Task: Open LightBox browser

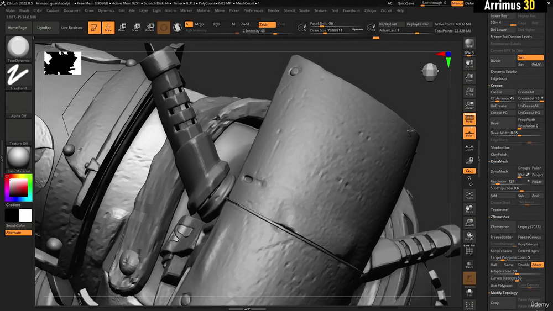Action: (x=44, y=28)
